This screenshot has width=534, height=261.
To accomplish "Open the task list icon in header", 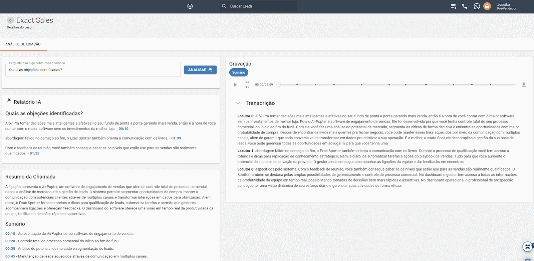I will (x=453, y=6).
